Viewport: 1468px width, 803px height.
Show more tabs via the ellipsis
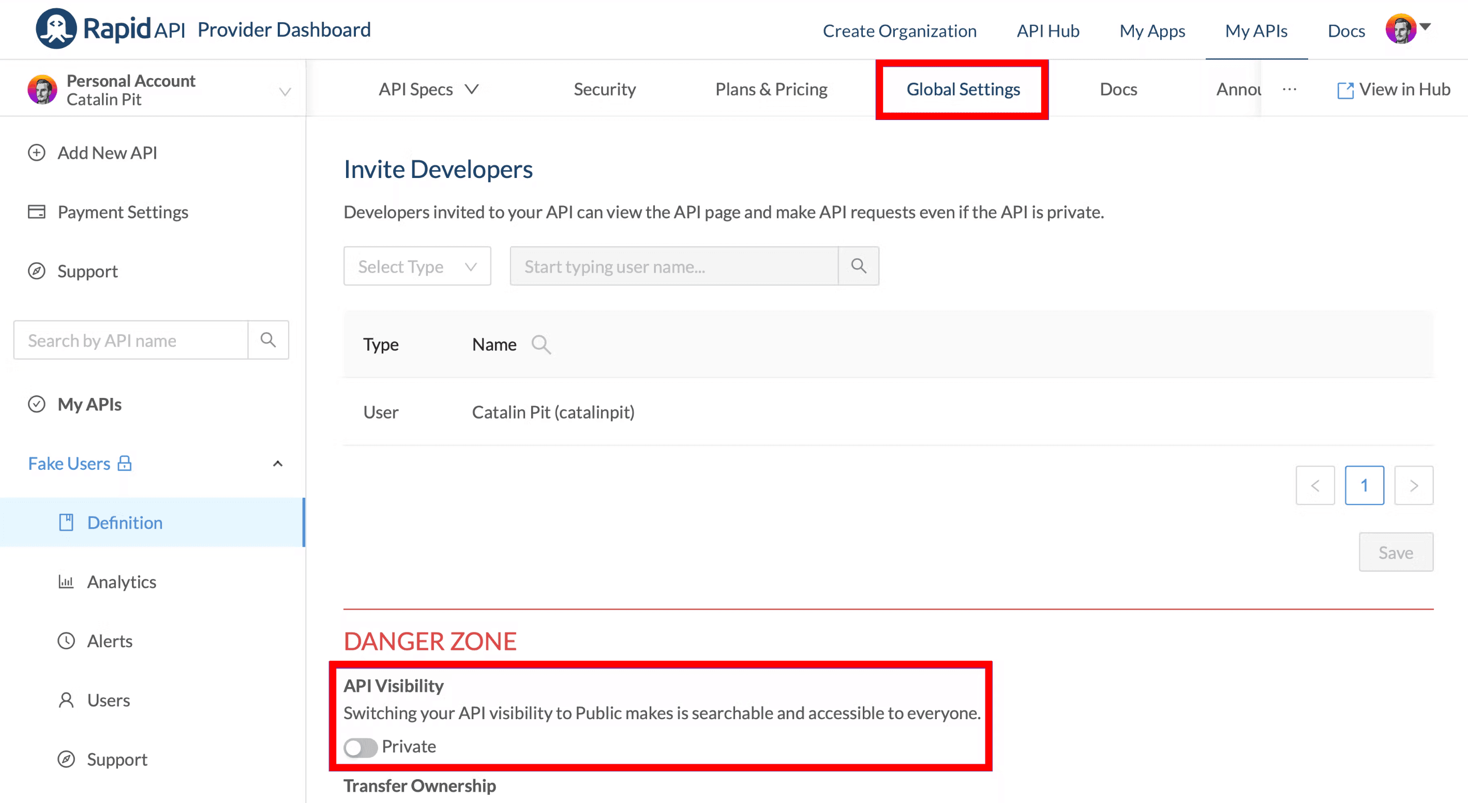pos(1290,89)
